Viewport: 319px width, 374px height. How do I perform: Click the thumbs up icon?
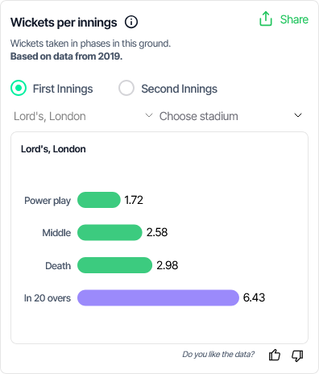[275, 355]
